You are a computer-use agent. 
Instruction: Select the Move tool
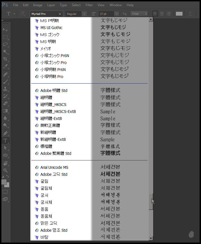pos(5,30)
